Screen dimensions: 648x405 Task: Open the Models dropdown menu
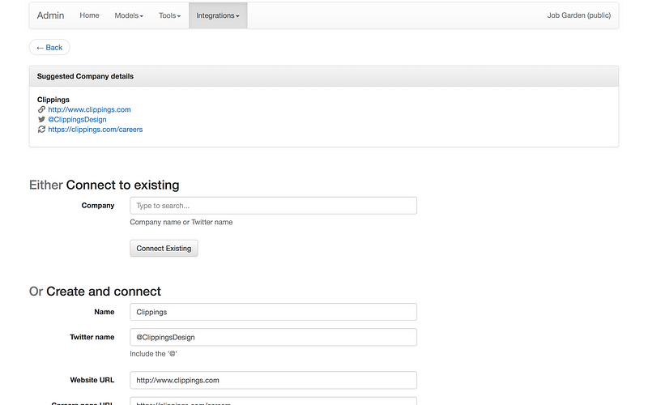pyautogui.click(x=129, y=15)
